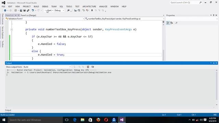Open the TOOLS menu
This screenshot has width=219, height=123.
tap(69, 6)
